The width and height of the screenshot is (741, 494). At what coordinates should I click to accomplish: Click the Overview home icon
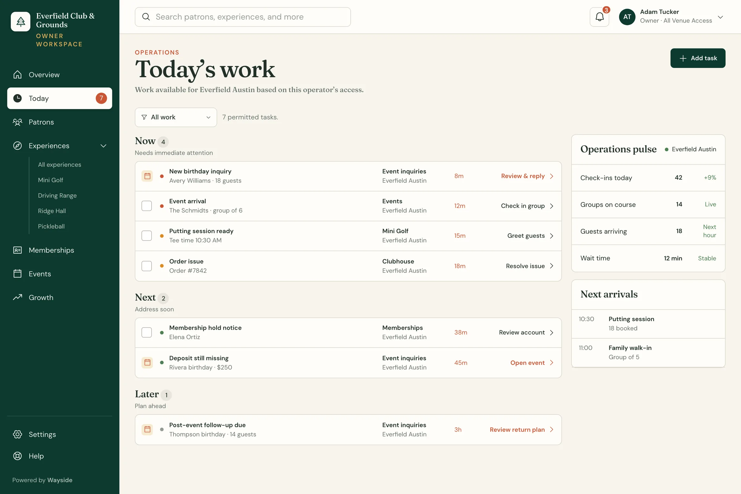[17, 75]
